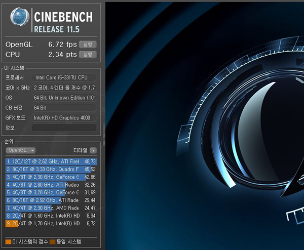Run the CPU benchmark test
Image resolution: width=304 pixels, height=250 pixels.
[88, 55]
